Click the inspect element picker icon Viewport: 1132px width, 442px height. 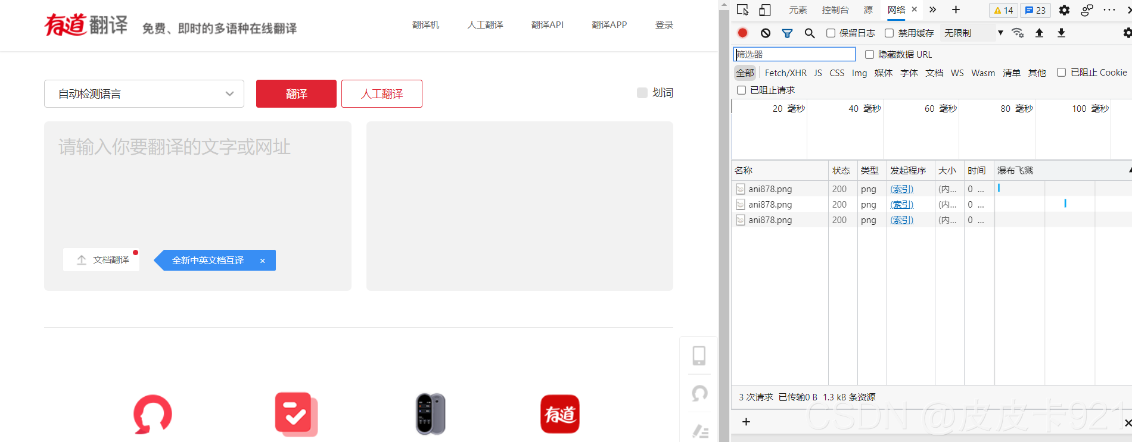click(x=742, y=10)
